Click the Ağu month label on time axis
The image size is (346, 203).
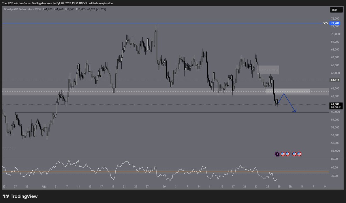pyautogui.click(x=44, y=187)
